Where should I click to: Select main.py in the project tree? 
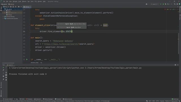pos(9,15)
